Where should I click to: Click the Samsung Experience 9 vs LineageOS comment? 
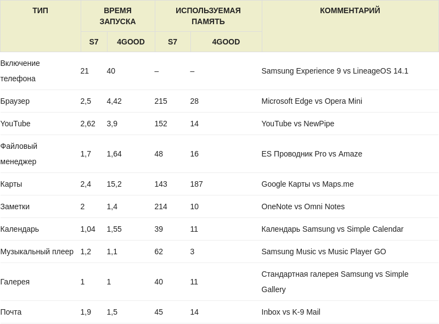335,71
